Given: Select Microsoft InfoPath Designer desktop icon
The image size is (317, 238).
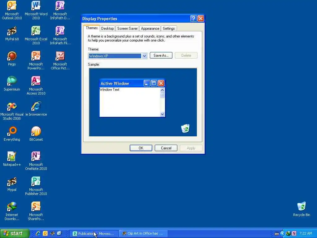Looking at the screenshot, I should (x=60, y=10).
